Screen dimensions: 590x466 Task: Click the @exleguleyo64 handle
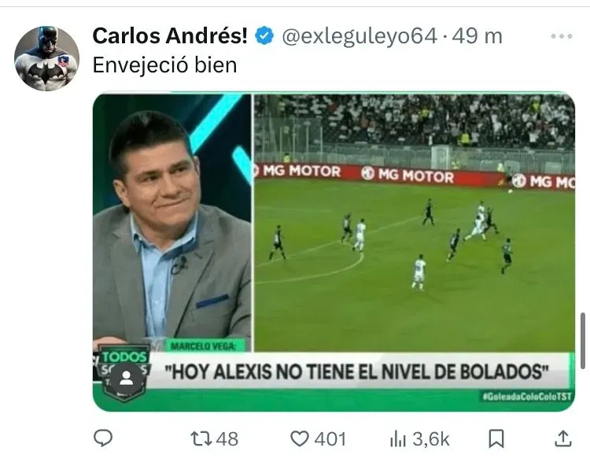360,36
